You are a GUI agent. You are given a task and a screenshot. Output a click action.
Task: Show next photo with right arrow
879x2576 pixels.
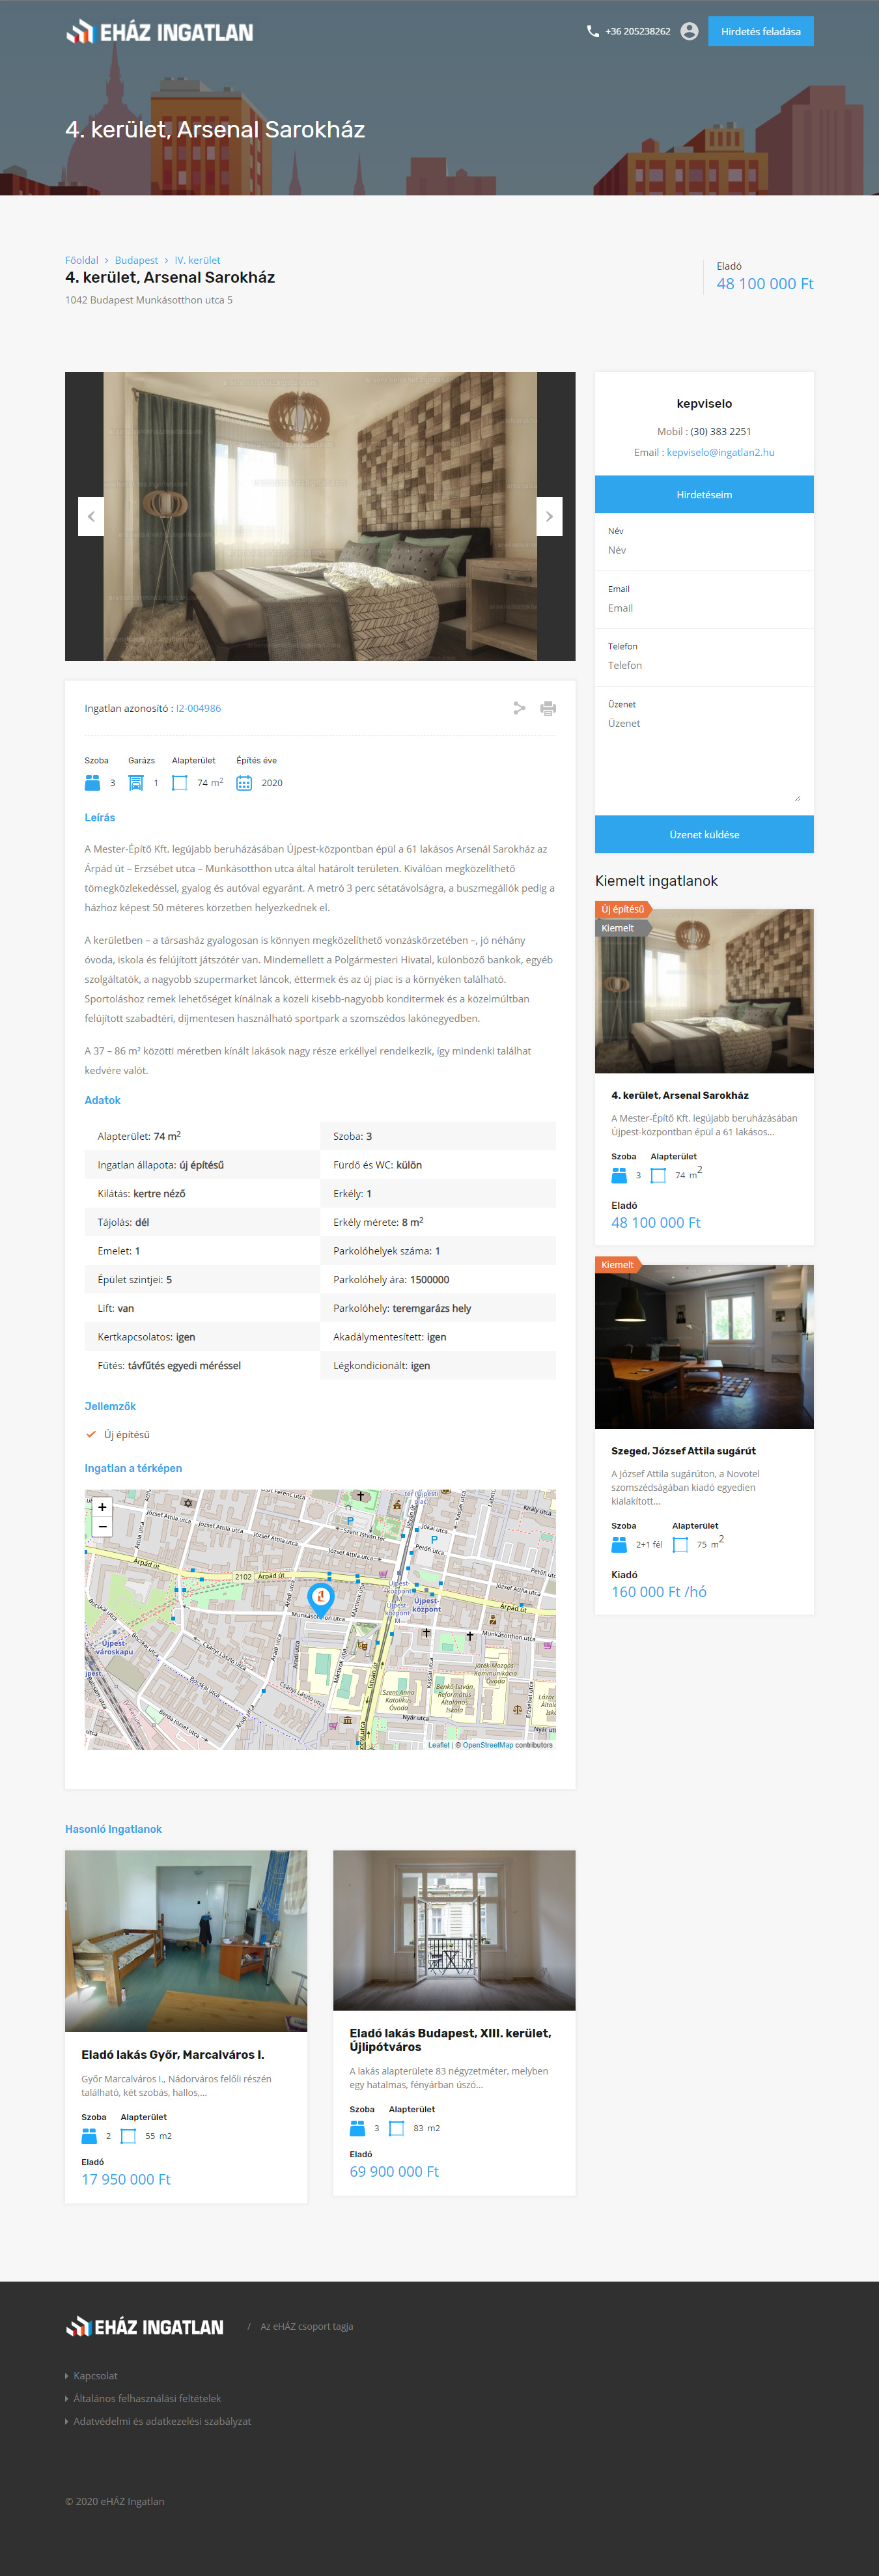[549, 516]
